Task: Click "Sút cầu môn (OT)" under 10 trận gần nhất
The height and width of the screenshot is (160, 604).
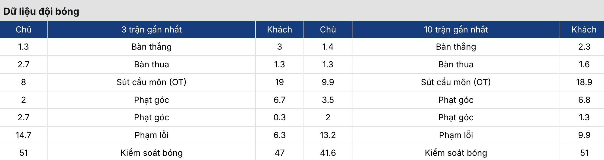Action: coord(456,82)
